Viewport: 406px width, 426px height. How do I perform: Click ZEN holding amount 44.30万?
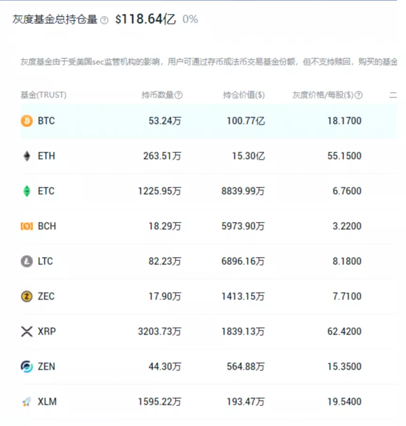pos(164,366)
